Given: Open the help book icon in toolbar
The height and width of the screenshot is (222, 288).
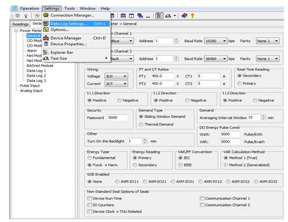Looking at the screenshot, I should point(184,15).
